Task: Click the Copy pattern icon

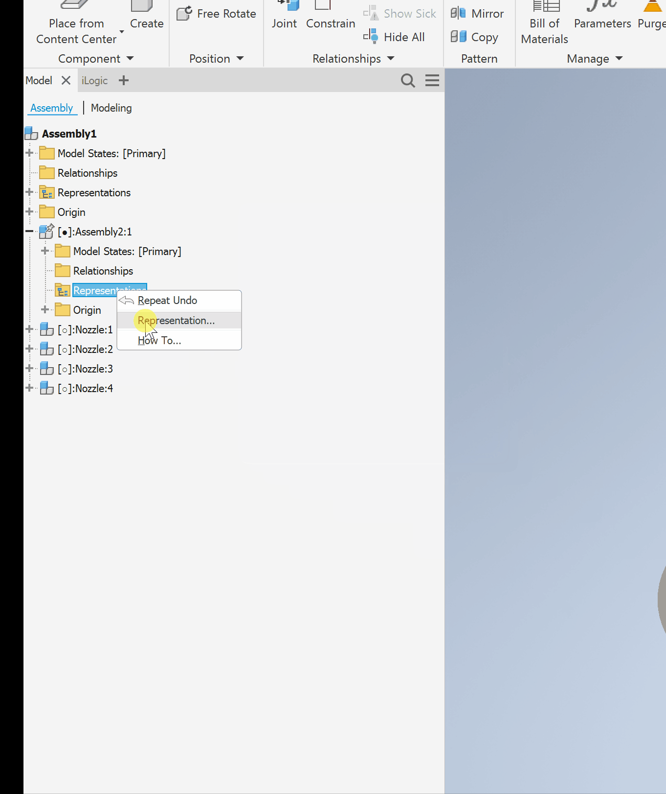Action: click(x=458, y=36)
